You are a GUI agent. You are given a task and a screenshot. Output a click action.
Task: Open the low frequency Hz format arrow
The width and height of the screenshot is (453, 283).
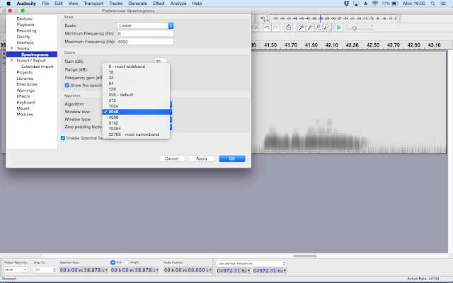(248, 270)
